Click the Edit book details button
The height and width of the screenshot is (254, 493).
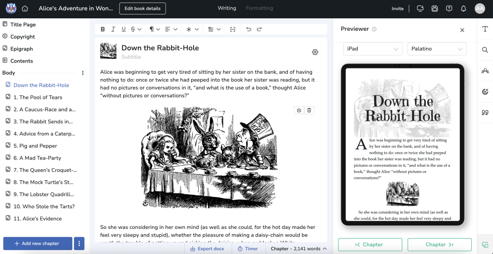[143, 9]
